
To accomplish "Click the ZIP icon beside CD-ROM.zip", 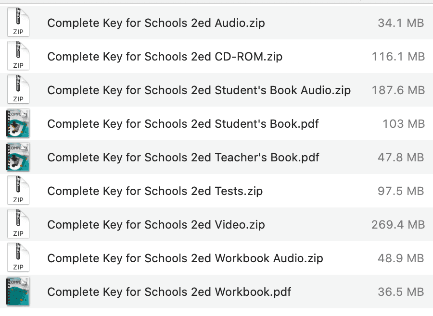I will [18, 56].
